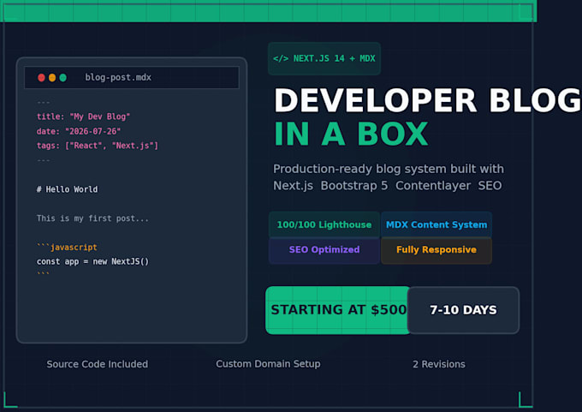The width and height of the screenshot is (582, 412).
Task: Click the Custom Domain Setup text
Action: coord(268,364)
